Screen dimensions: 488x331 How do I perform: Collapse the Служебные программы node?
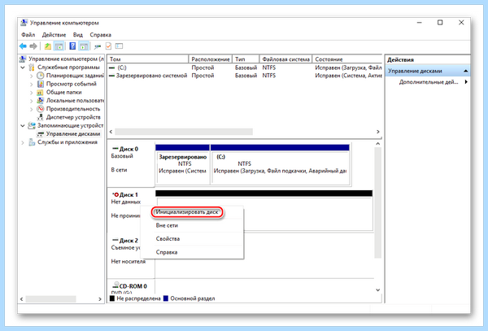[23, 68]
